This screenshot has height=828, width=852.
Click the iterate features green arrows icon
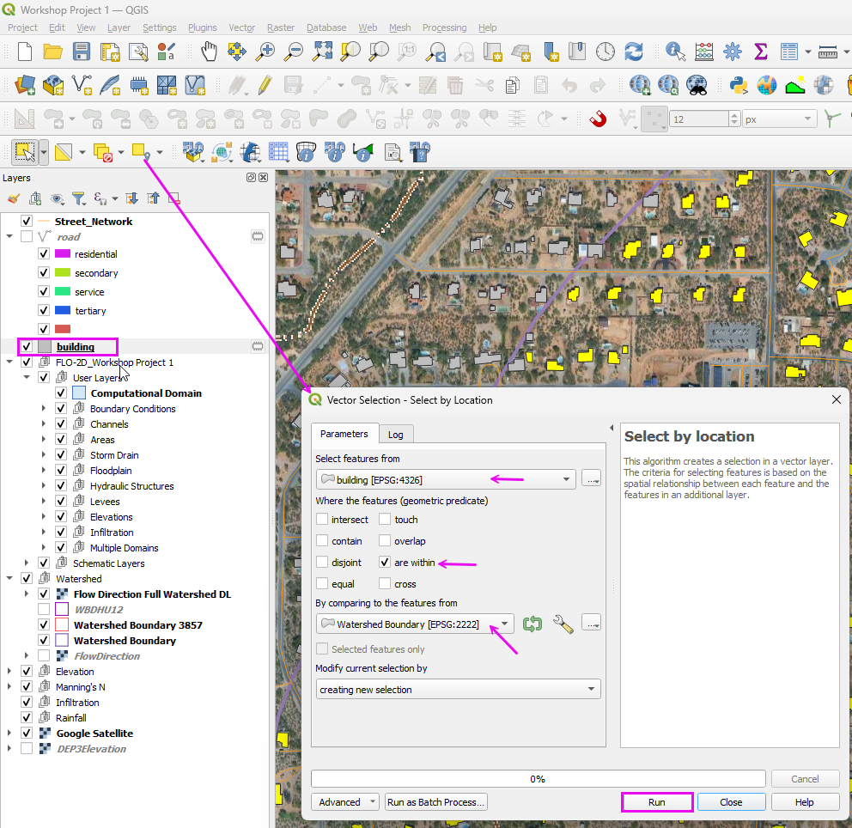pos(532,624)
